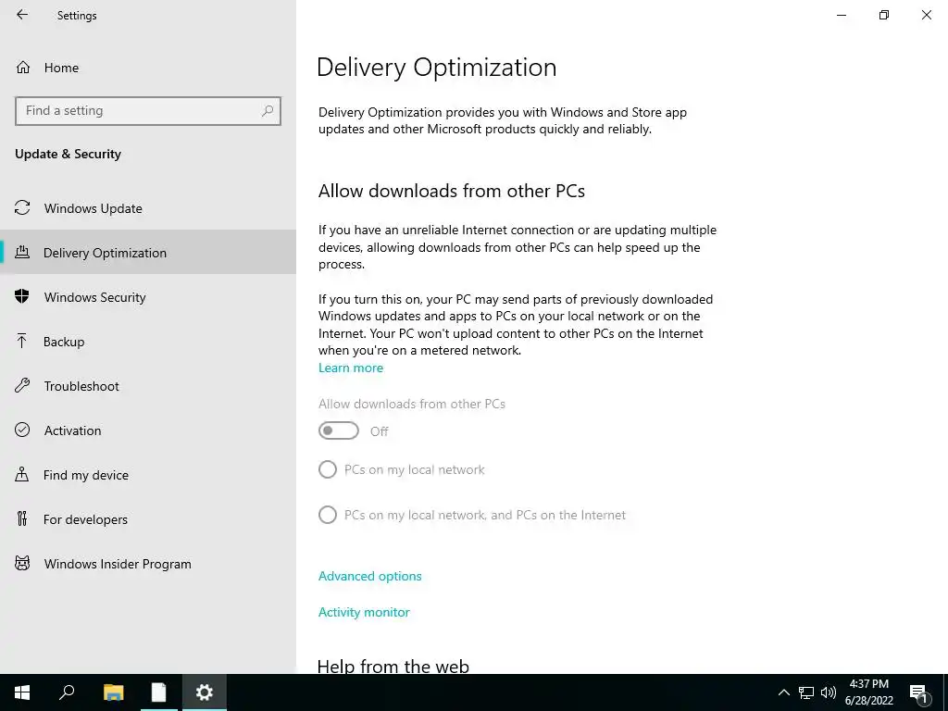Click the search magnifier in Find a setting
This screenshot has width=948, height=711.
(268, 111)
